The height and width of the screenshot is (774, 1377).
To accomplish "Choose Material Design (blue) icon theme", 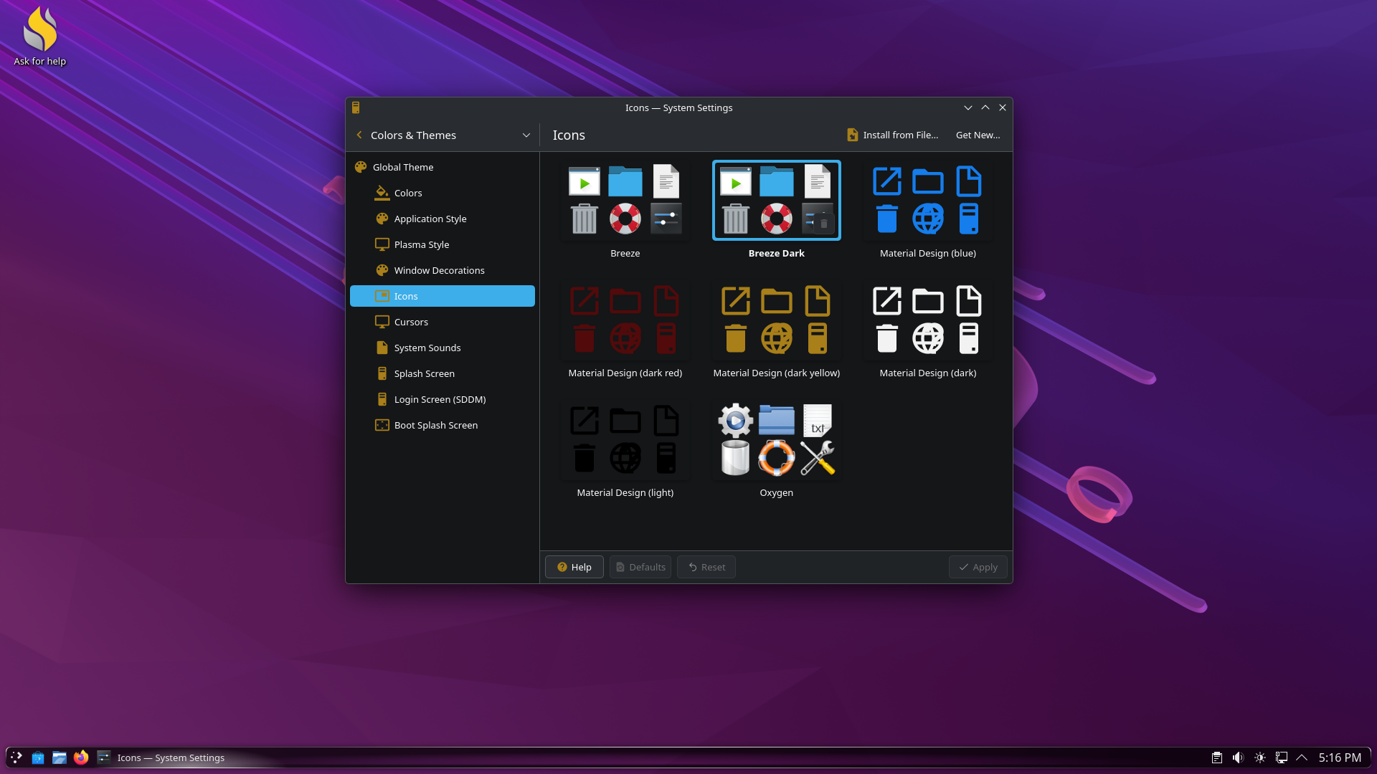I will pyautogui.click(x=928, y=210).
